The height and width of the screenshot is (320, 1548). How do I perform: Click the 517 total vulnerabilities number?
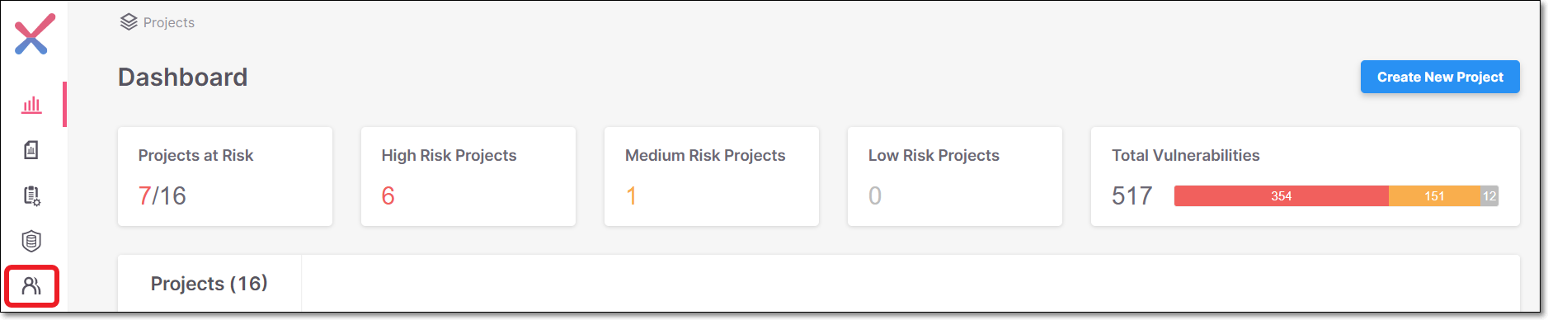coord(1132,196)
